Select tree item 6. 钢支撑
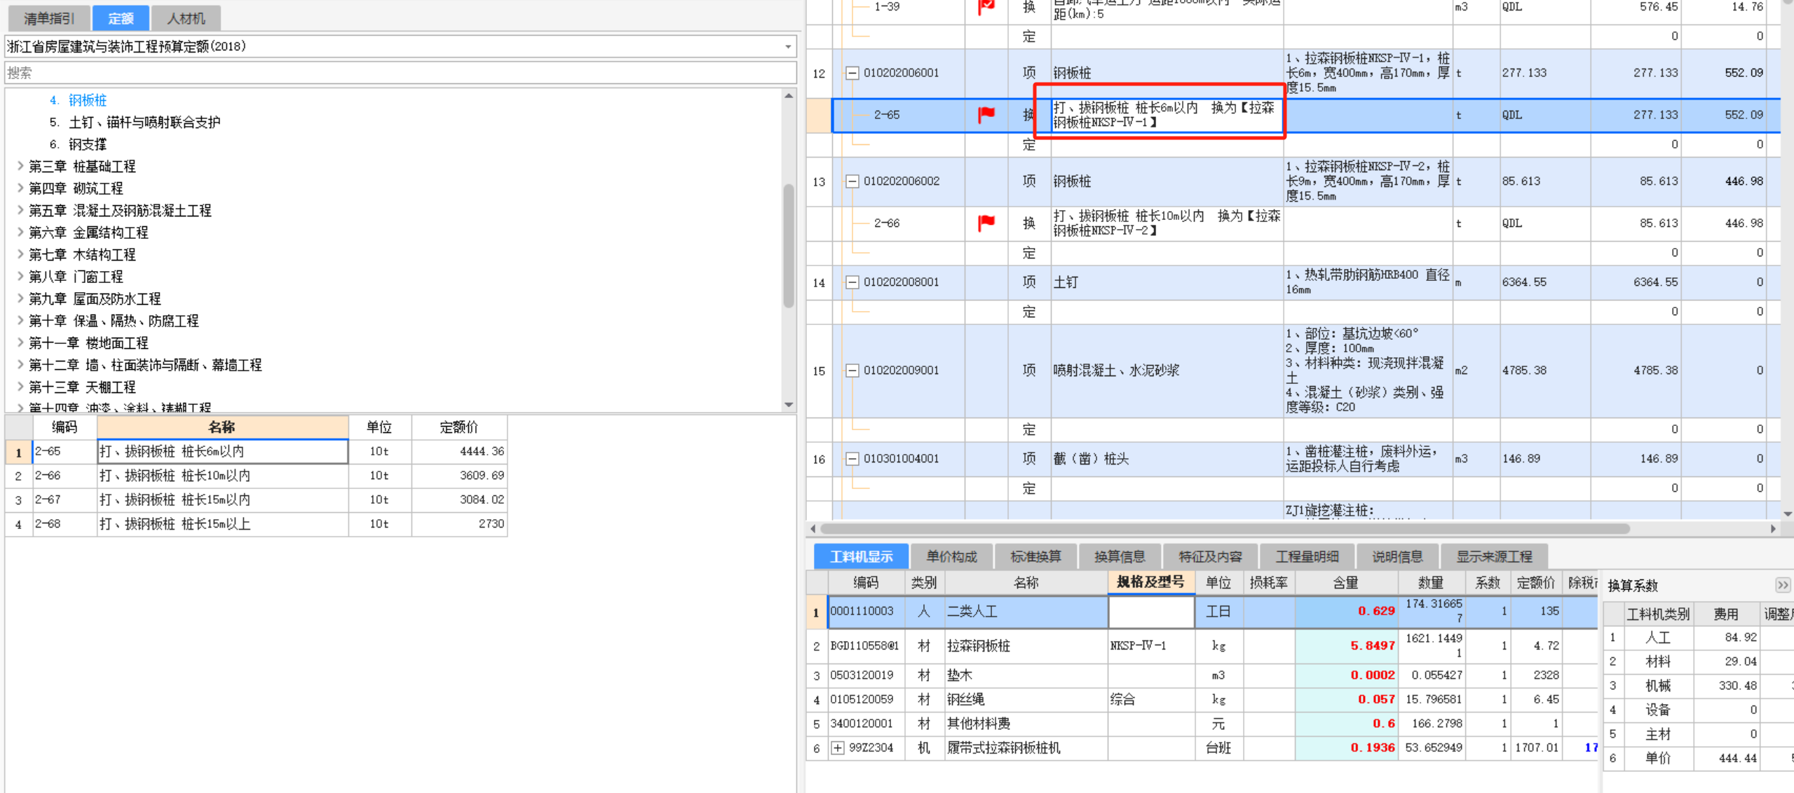 (79, 144)
